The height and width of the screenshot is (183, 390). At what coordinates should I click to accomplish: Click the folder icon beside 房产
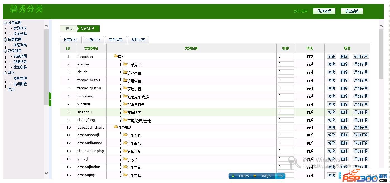click(116, 56)
